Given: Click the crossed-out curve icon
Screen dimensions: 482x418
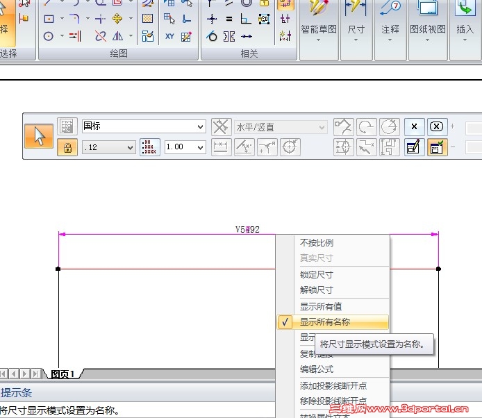Looking at the screenshot, I should tap(100, 36).
